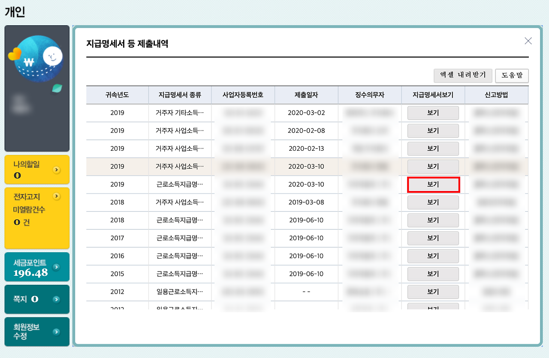
Task: Open the 나의할일 panel
Action: pos(37,170)
